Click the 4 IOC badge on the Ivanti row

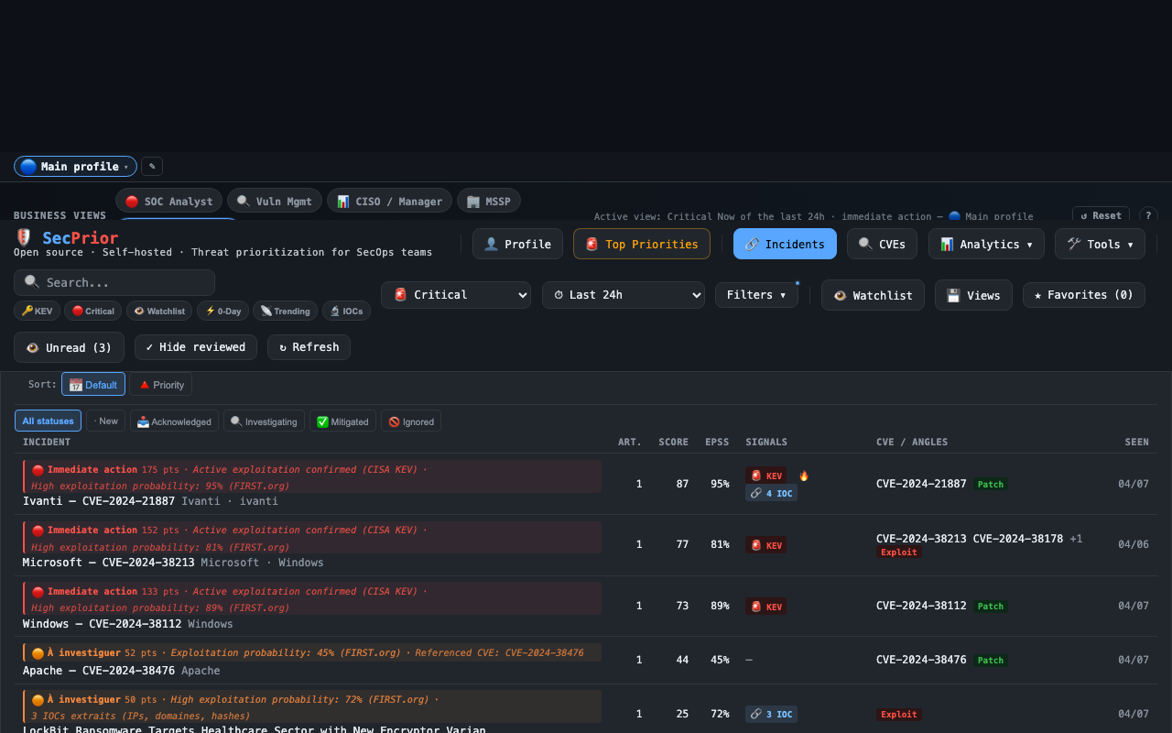(770, 493)
